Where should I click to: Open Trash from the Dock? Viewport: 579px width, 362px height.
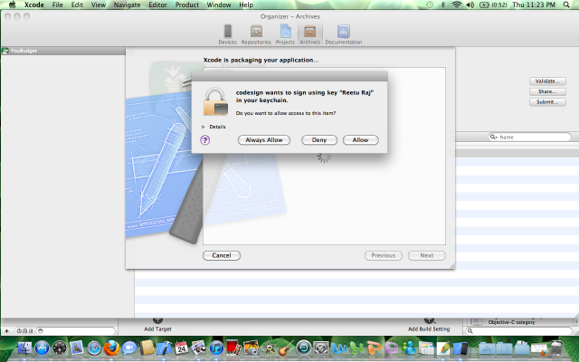(556, 348)
